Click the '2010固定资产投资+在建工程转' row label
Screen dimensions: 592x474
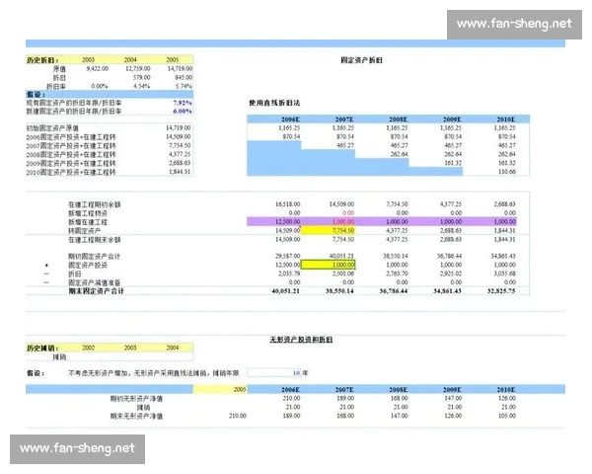point(71,172)
